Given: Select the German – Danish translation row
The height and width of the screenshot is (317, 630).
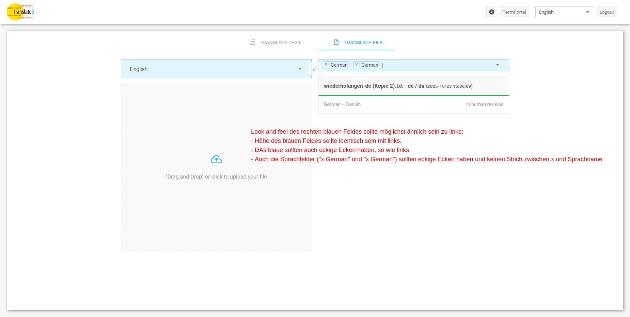Looking at the screenshot, I should tap(342, 104).
